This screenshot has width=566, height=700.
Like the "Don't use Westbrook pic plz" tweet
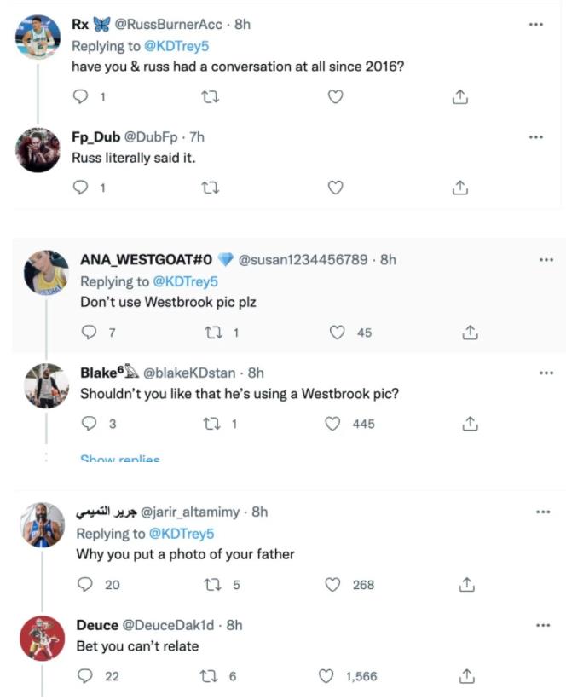(336, 333)
